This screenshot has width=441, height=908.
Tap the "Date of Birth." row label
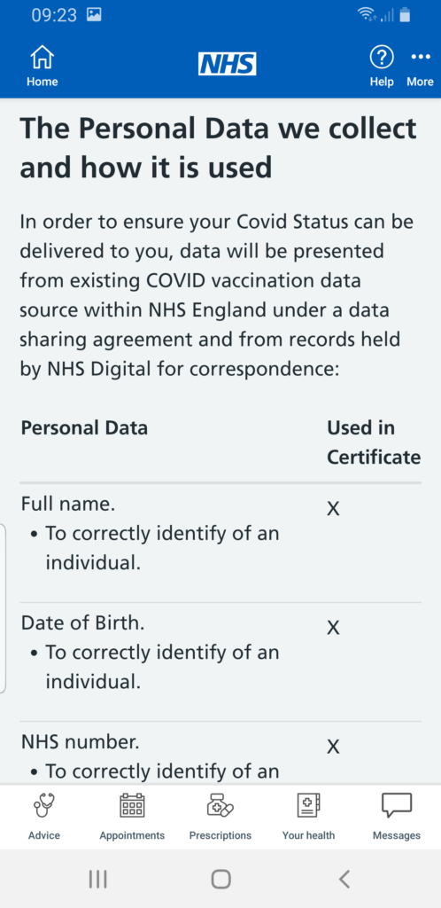(82, 623)
